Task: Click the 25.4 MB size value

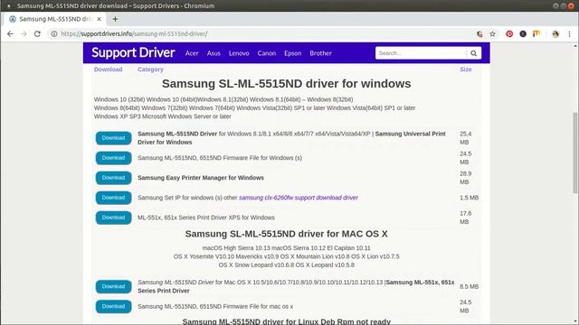Action: click(466, 138)
